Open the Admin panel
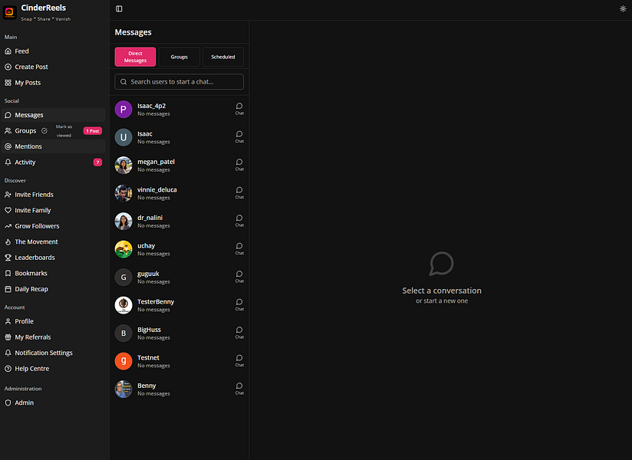632x460 pixels. click(53, 402)
